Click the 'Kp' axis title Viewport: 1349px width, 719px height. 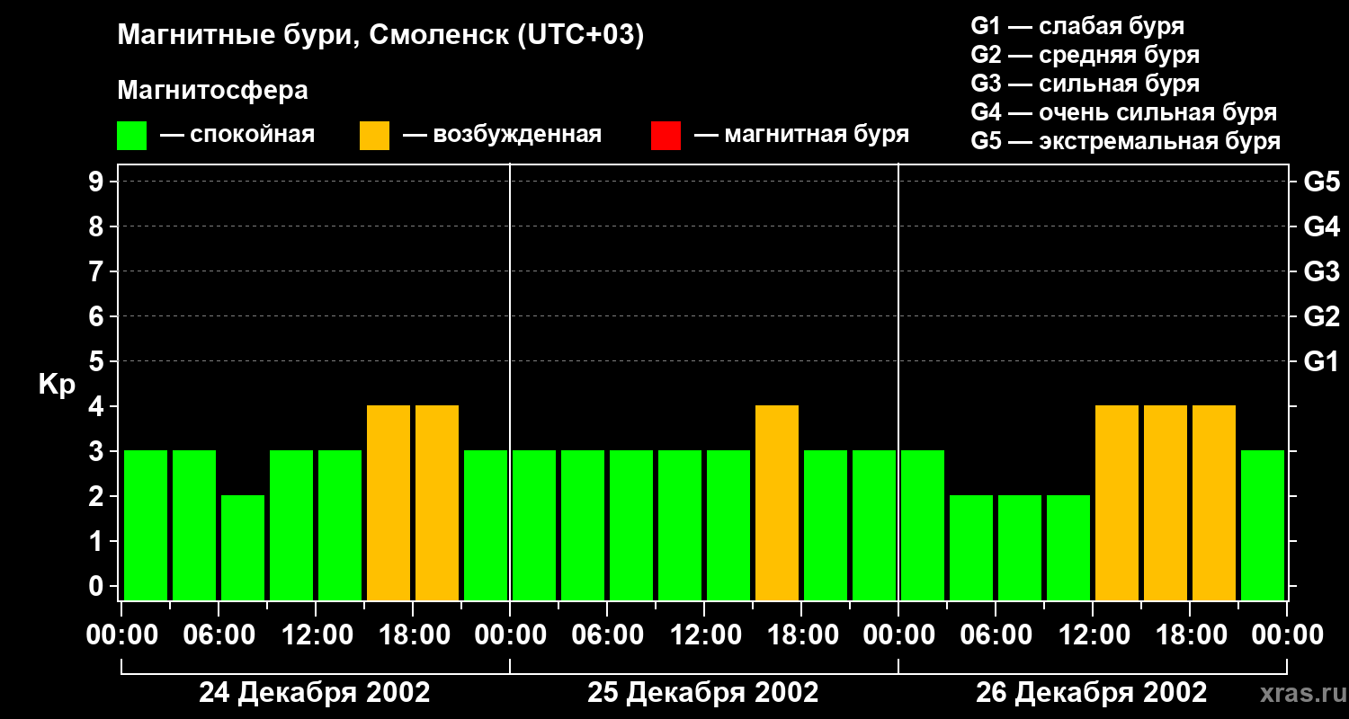[57, 385]
